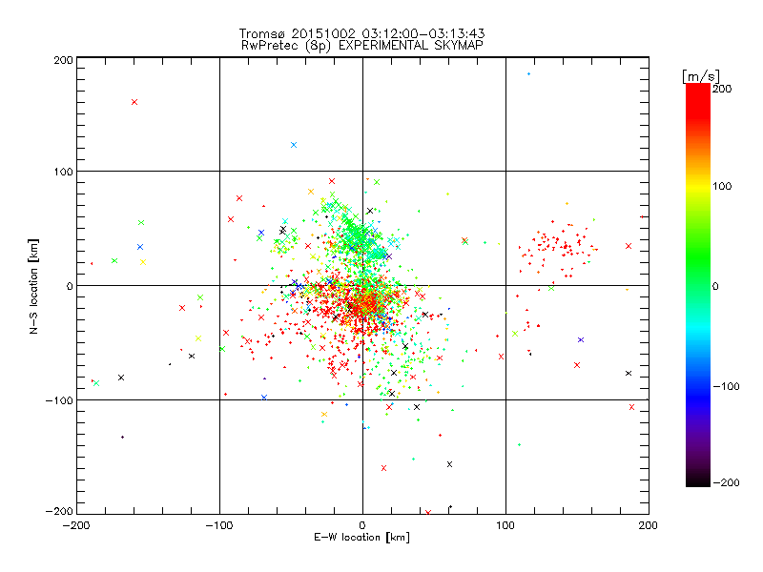Click the colorbar tick label '-200'

(x=726, y=482)
